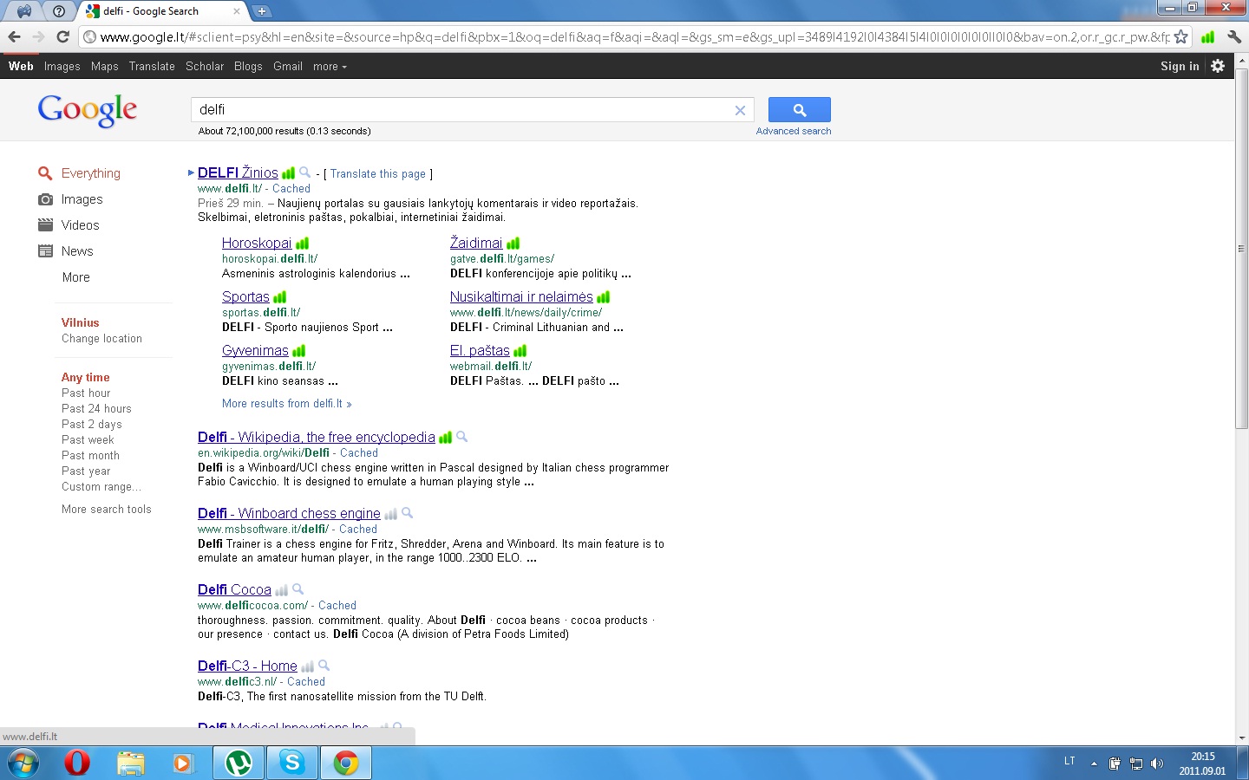Screen dimensions: 1249x780
Task: Filter results by Past 24 hours
Action: [96, 409]
